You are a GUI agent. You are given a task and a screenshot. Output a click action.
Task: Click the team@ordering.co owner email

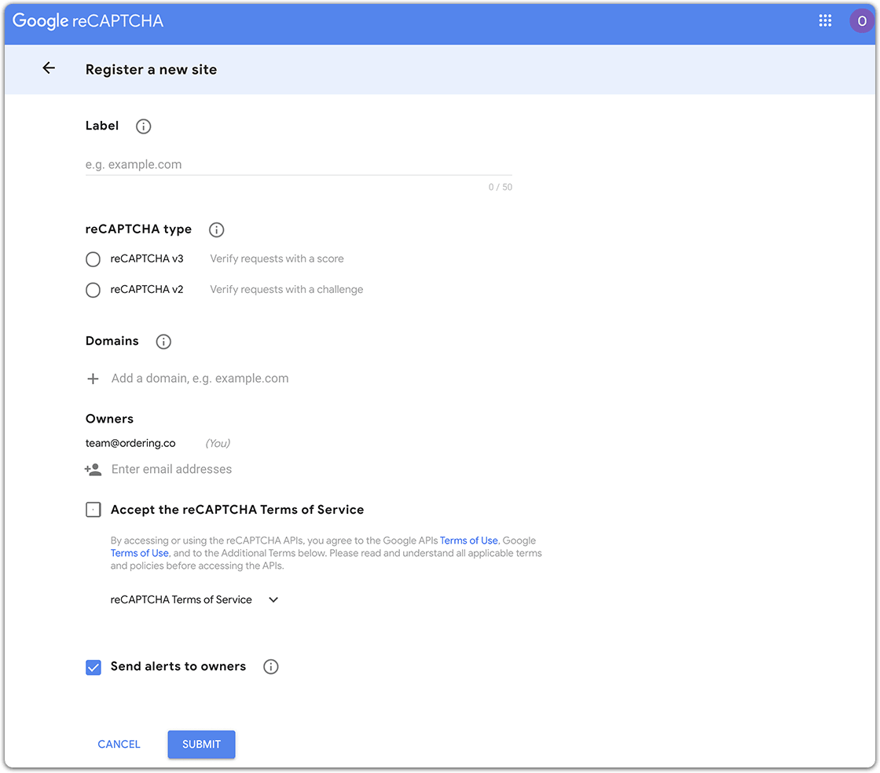[x=130, y=443]
